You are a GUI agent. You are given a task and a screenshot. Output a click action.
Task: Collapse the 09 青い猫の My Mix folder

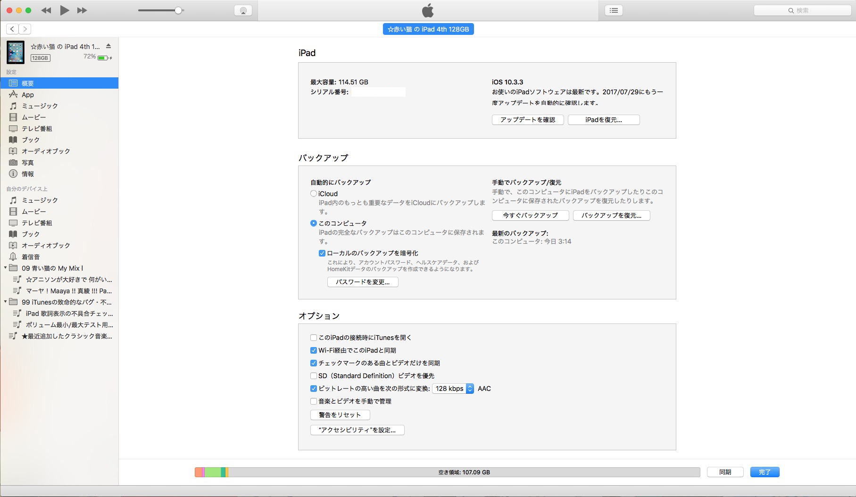(x=6, y=268)
